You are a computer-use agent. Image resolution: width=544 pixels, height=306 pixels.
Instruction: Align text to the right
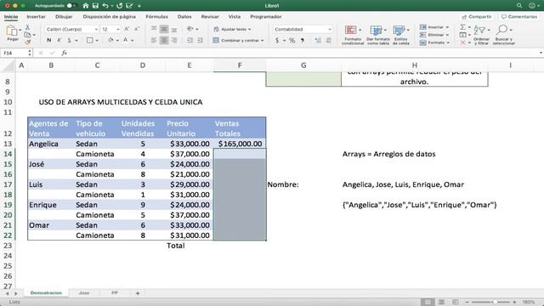(174, 40)
